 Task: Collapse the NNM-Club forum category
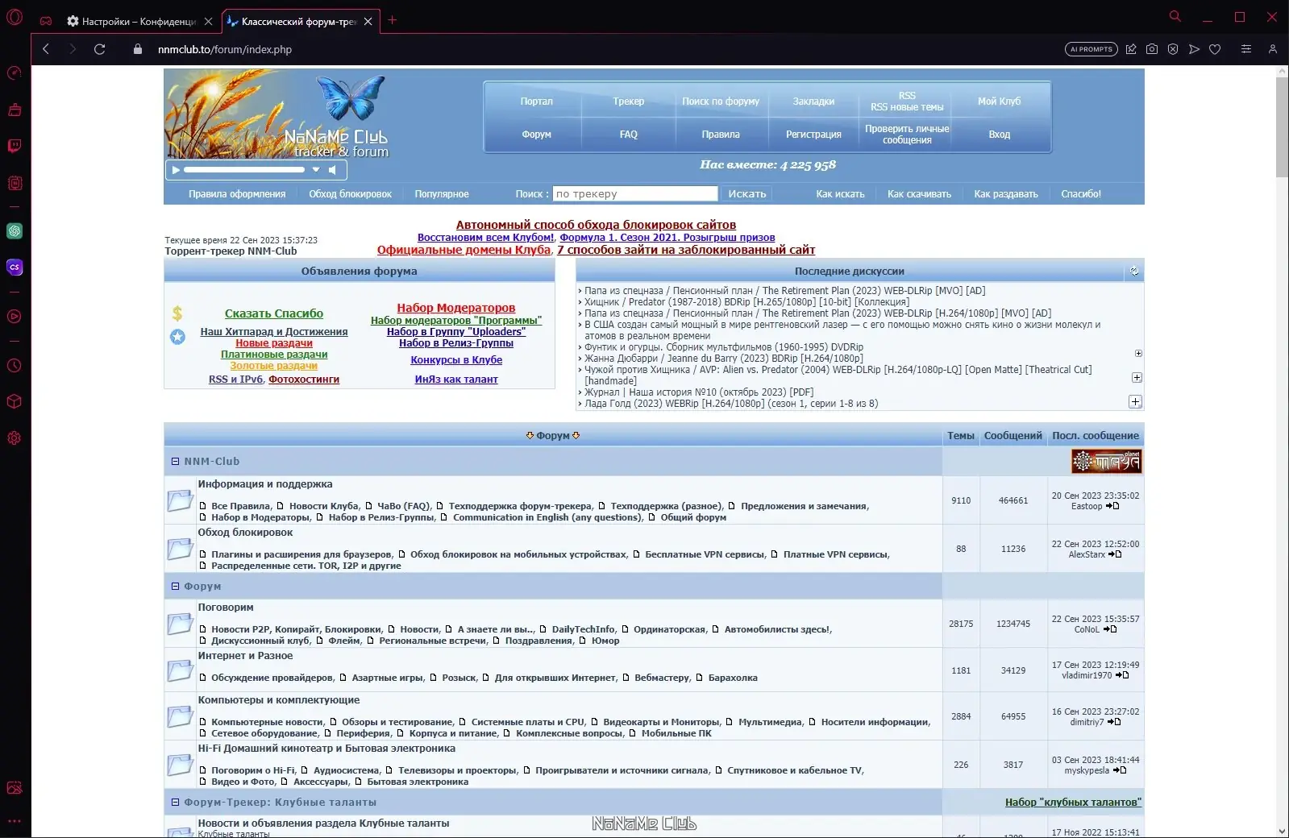click(175, 462)
